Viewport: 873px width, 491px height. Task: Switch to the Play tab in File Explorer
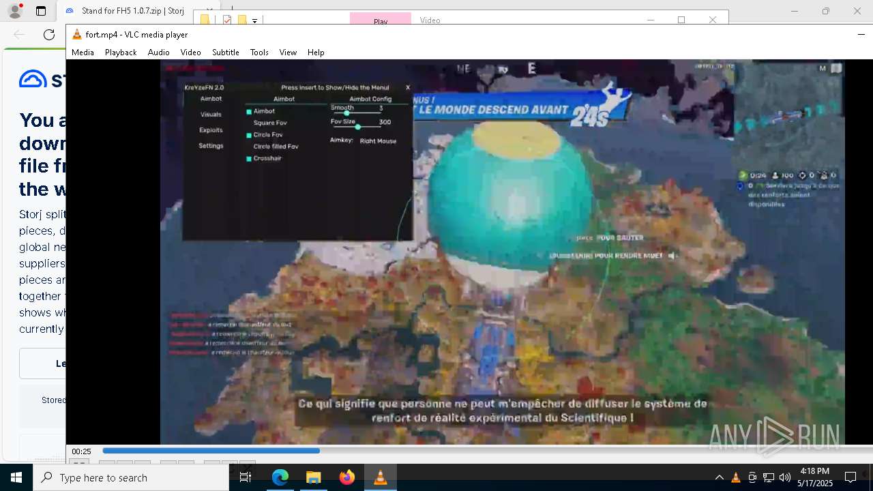click(x=381, y=20)
